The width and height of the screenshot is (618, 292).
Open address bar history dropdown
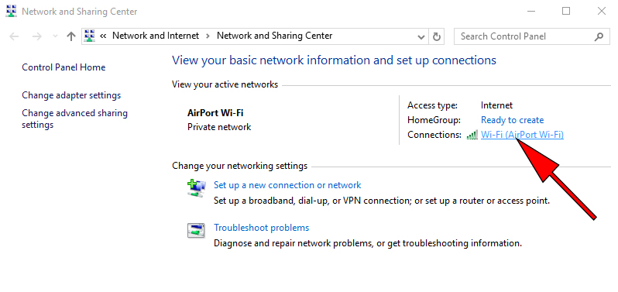tap(421, 36)
